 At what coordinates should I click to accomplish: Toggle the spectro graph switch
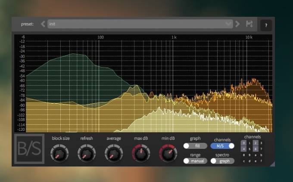coord(222,161)
